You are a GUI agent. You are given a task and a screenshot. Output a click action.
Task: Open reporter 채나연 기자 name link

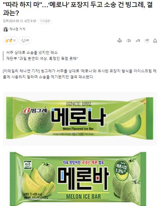[17, 29]
